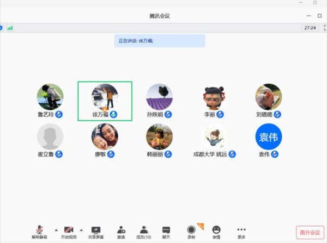This screenshot has height=243, width=327.
Task: Select participant 袁伟's blue avatar
Action: (269, 137)
